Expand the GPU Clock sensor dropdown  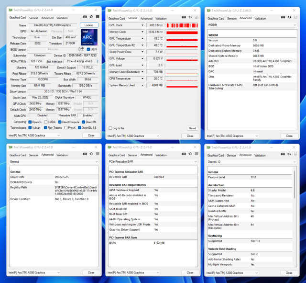(x=142, y=25)
